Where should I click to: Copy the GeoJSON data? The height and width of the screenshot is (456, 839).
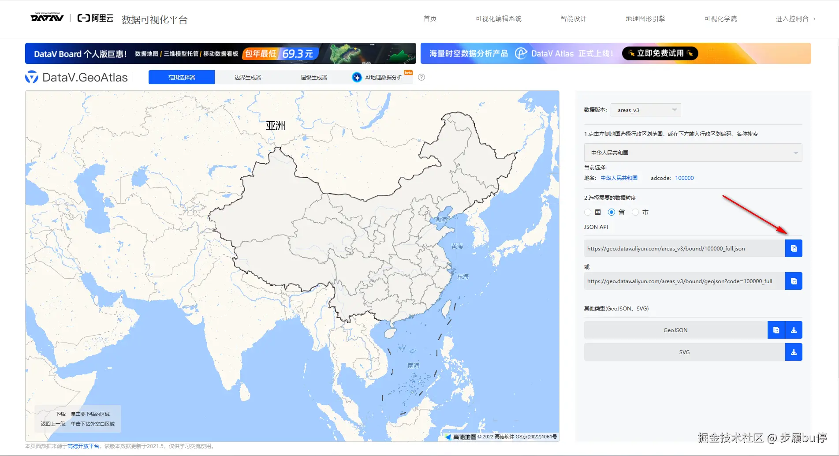(x=776, y=330)
